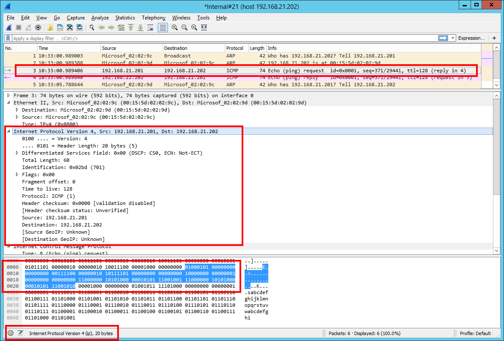504x341 pixels.
Task: Open the Capture menu
Action: click(x=75, y=18)
